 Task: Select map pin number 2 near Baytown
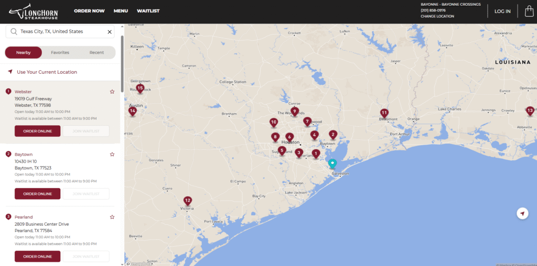pos(332,135)
